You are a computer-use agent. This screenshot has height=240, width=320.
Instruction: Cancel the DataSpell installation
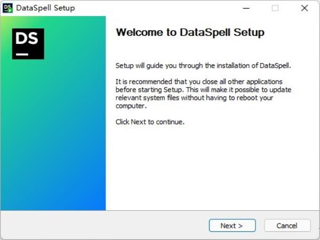287,226
